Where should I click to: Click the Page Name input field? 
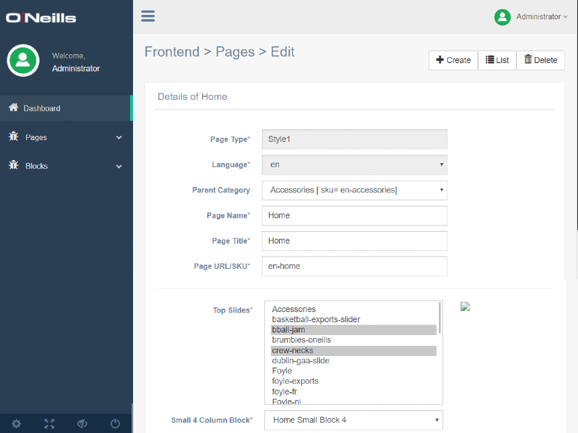(x=354, y=215)
